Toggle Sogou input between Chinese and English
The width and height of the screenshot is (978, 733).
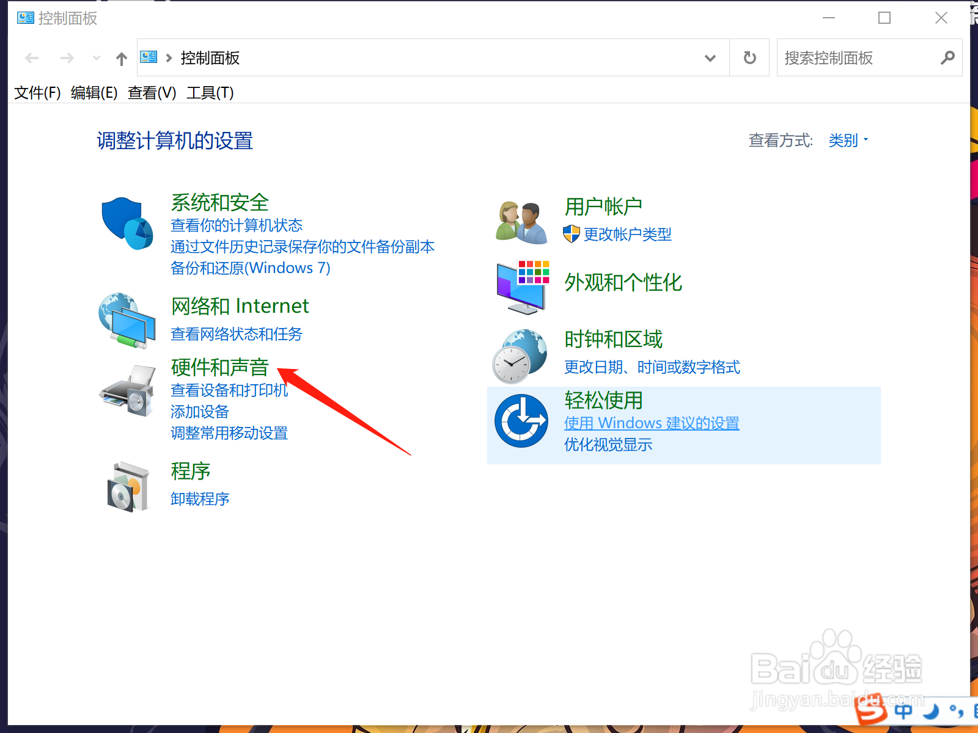(903, 710)
